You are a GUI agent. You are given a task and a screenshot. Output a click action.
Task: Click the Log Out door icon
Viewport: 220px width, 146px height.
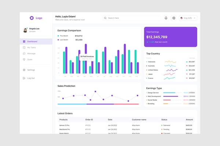coord(24,78)
